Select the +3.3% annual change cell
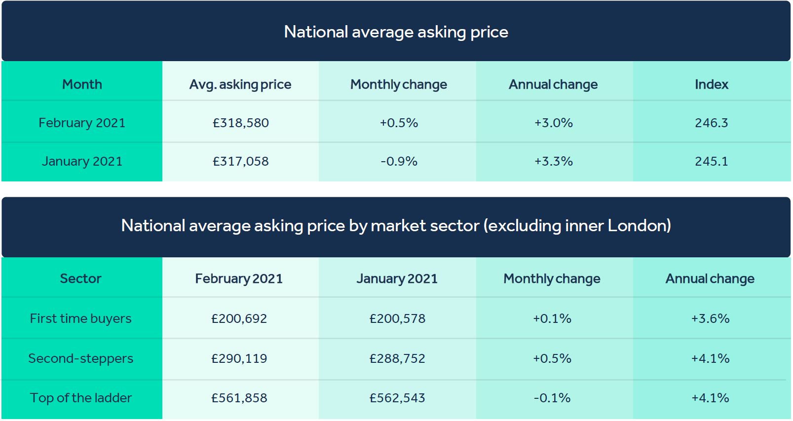 554,161
